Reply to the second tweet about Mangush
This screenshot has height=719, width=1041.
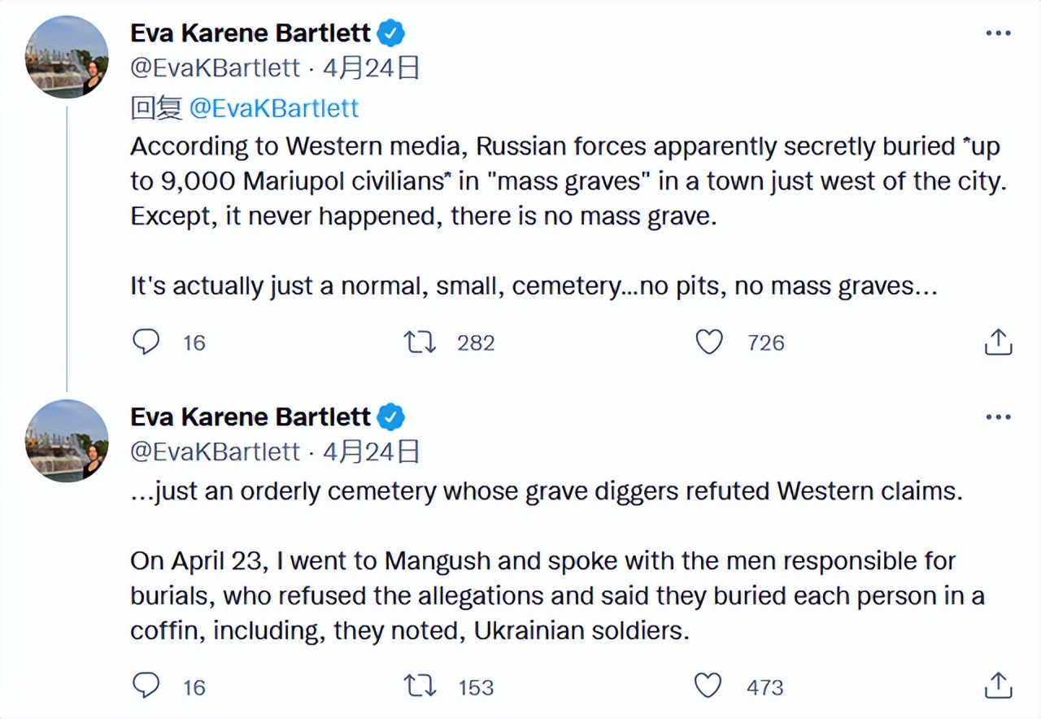coord(146,686)
